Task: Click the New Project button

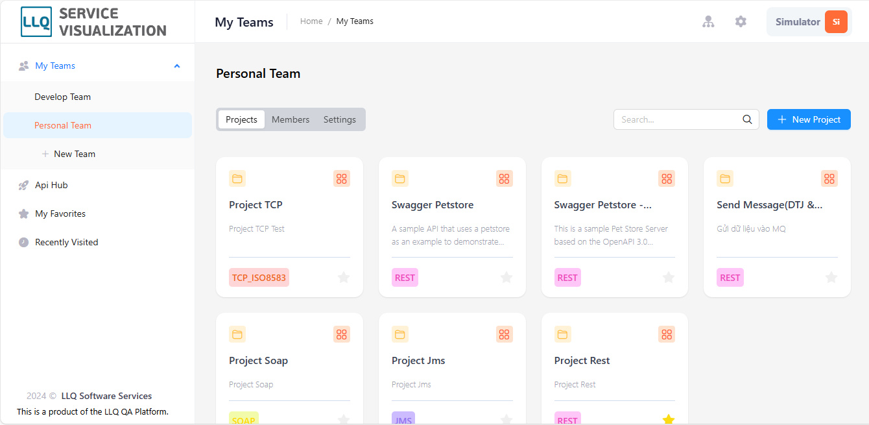Action: pos(809,119)
